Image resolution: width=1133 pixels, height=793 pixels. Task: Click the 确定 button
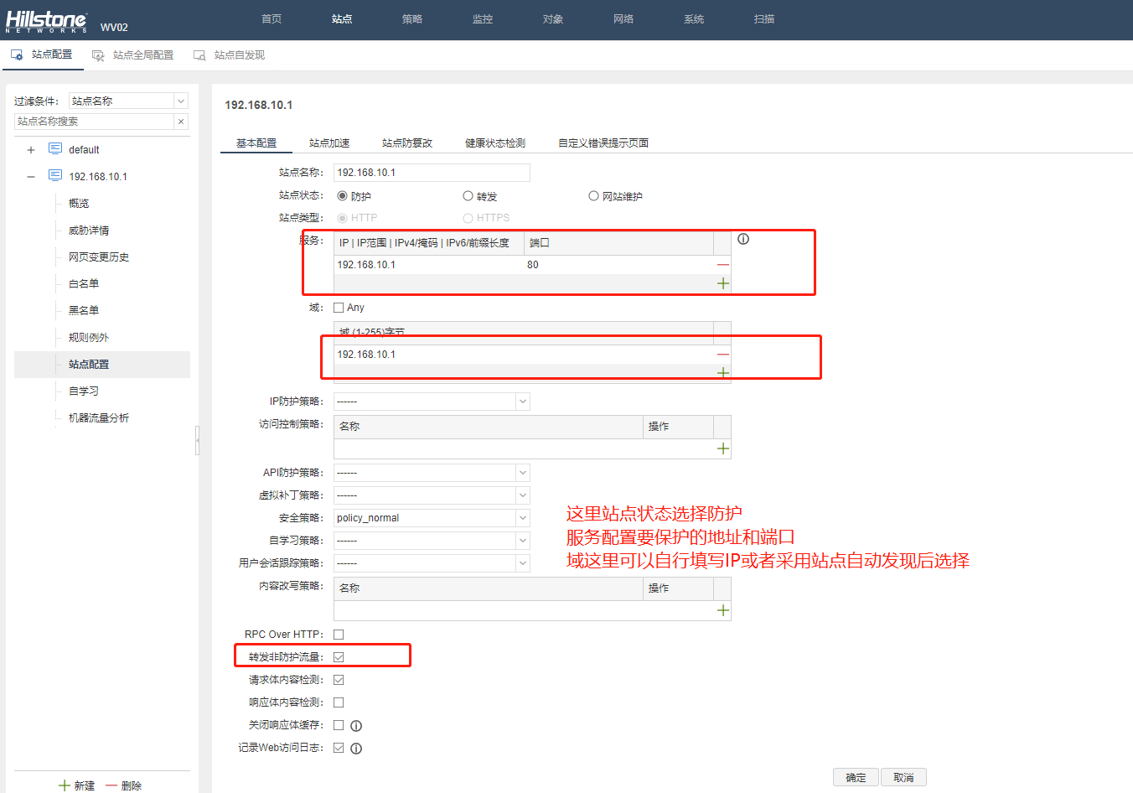pos(856,777)
